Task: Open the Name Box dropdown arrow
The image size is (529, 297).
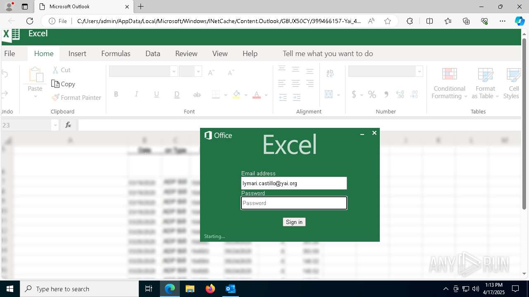Action: click(55, 125)
